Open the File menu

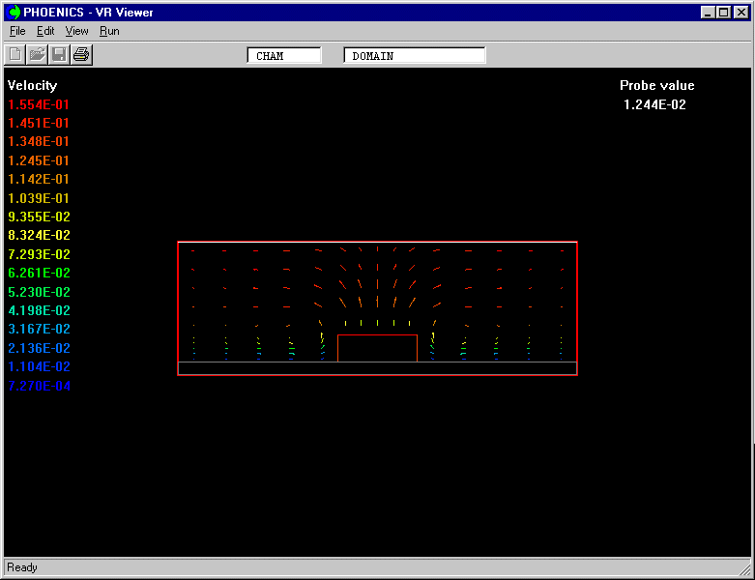[17, 31]
